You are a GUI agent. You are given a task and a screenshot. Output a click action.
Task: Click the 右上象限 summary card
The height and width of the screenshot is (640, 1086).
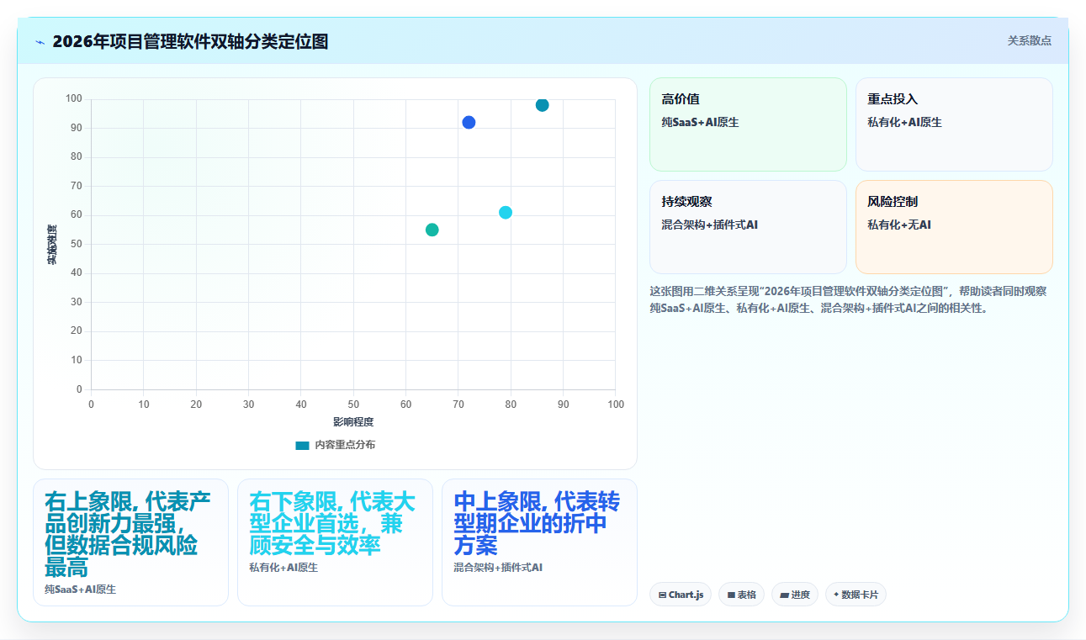tap(130, 542)
